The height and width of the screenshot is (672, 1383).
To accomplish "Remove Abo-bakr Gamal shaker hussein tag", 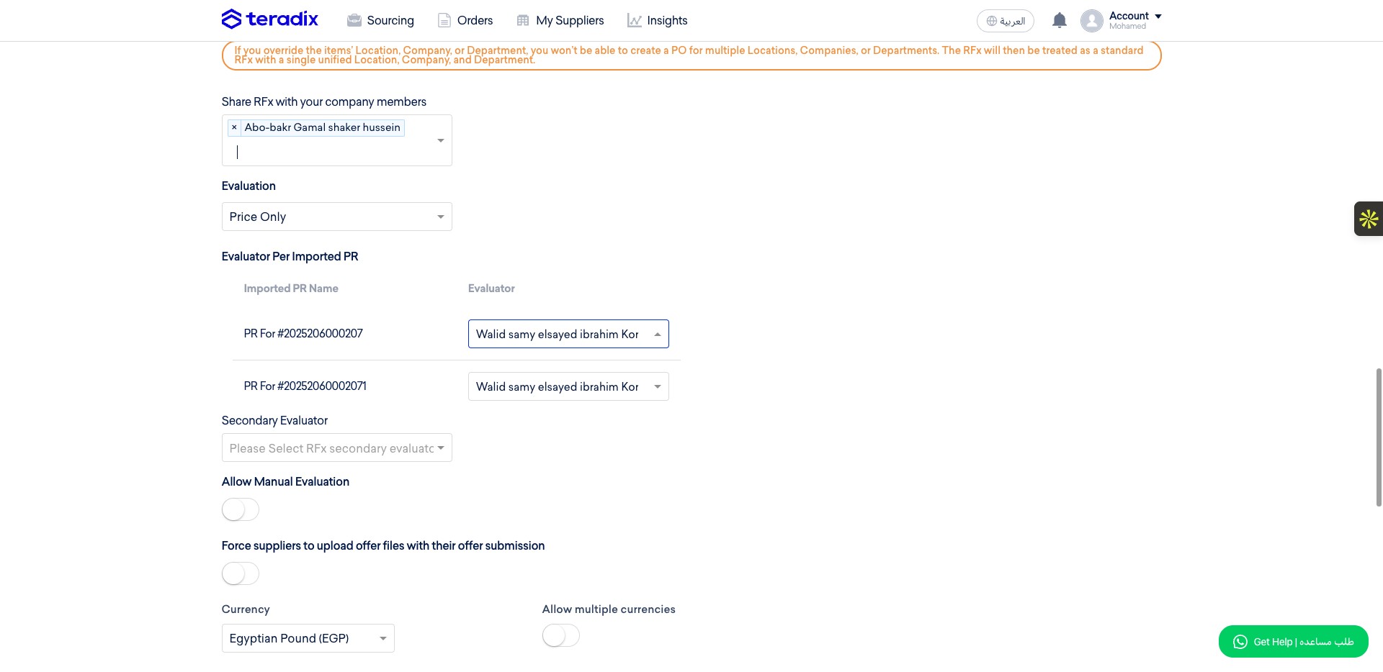I will coord(234,127).
